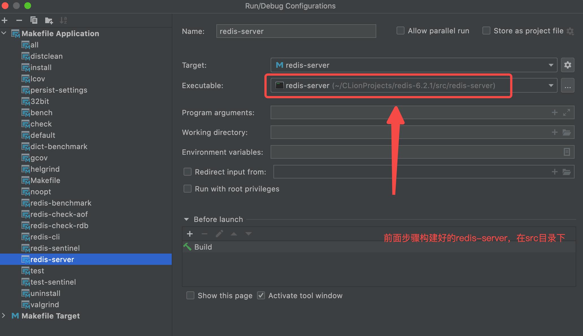Viewport: 583px width, 336px height.
Task: Click the move into new folder icon
Action: pyautogui.click(x=49, y=20)
